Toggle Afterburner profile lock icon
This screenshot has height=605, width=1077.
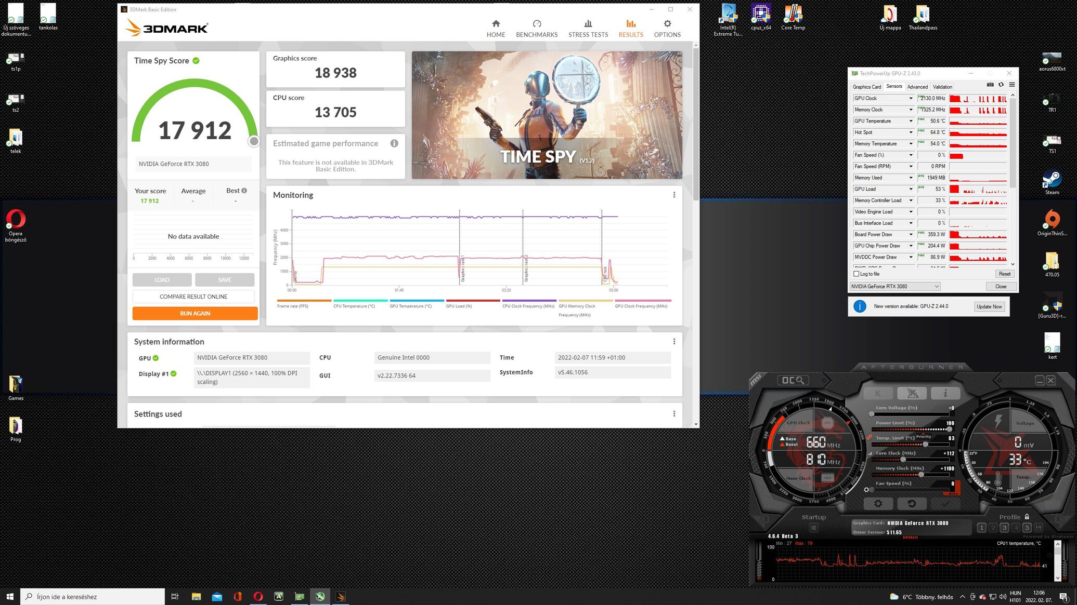point(1027,517)
